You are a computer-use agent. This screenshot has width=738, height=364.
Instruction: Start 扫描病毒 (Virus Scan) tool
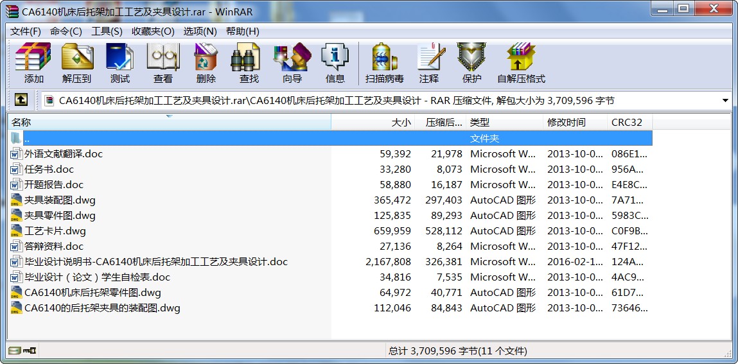pyautogui.click(x=385, y=64)
